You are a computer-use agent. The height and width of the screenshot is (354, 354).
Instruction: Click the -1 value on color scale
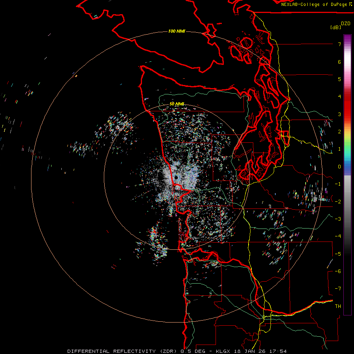click(338, 184)
